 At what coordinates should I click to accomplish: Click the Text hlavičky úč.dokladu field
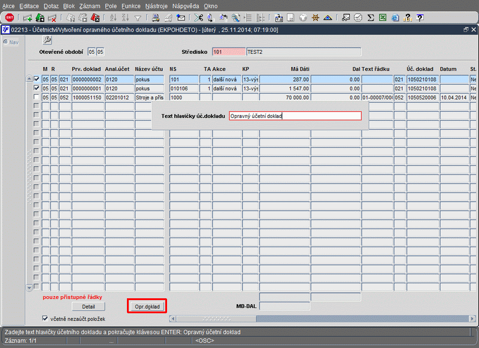coord(295,116)
